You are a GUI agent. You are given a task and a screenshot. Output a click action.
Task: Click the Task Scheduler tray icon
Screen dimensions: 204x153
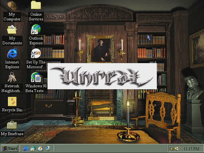(x=171, y=149)
